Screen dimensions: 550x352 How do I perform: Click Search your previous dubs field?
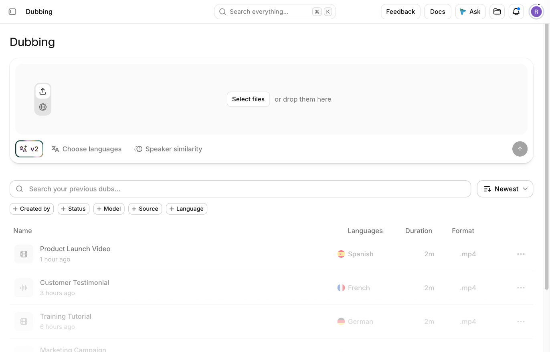tap(240, 189)
